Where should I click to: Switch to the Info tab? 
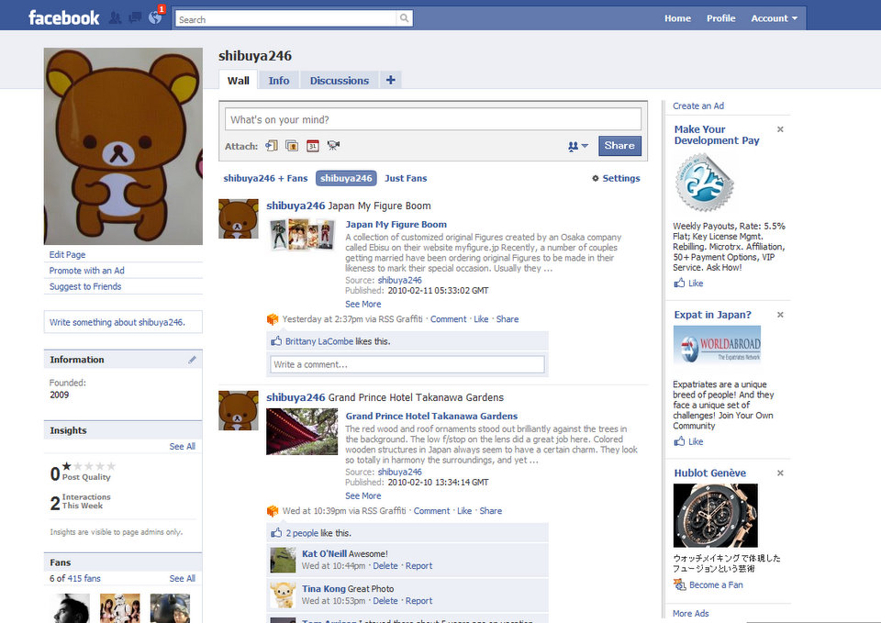pos(279,81)
